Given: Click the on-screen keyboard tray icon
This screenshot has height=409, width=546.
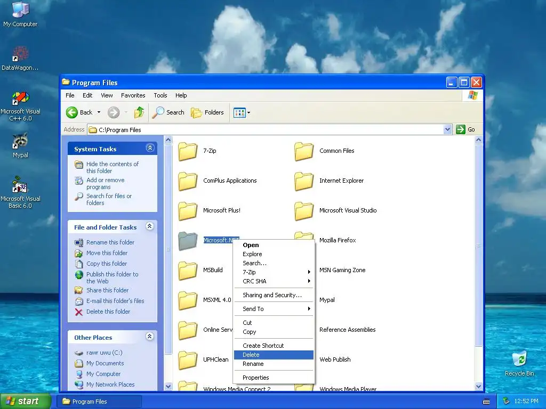Looking at the screenshot, I should coord(486,402).
